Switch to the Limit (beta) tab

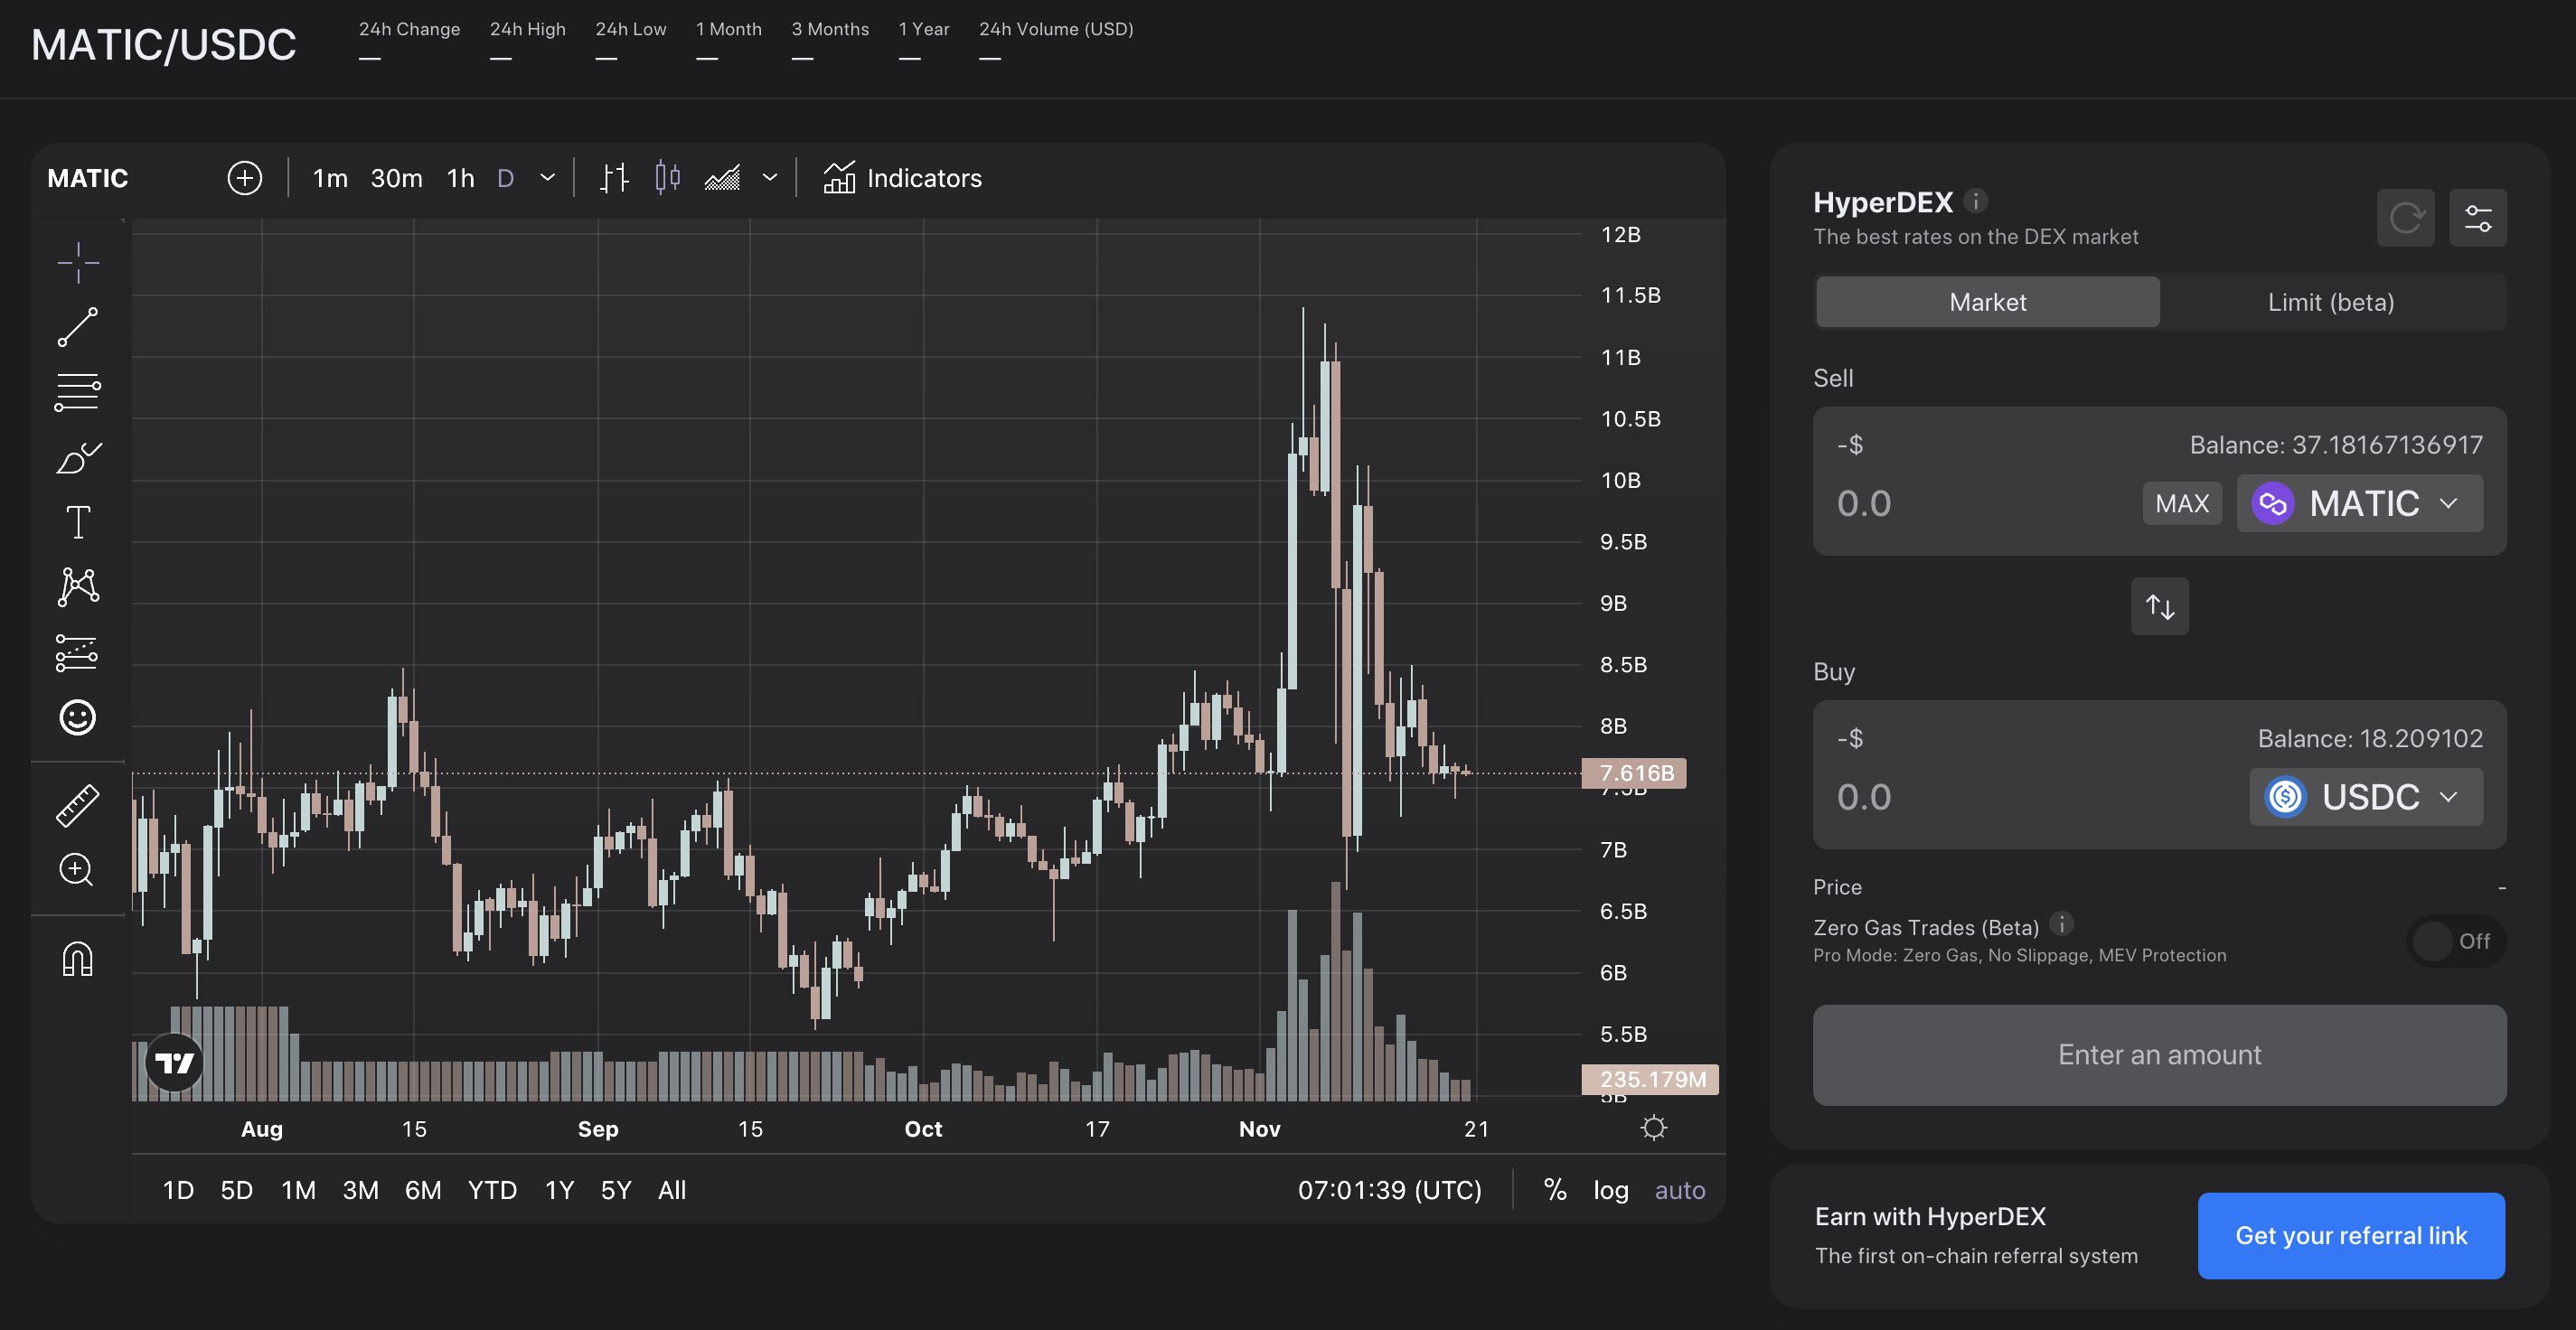tap(2330, 302)
